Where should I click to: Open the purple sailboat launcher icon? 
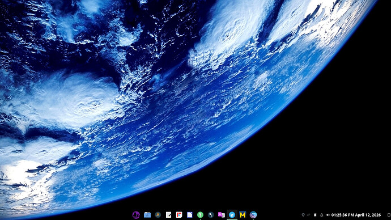coord(136,215)
